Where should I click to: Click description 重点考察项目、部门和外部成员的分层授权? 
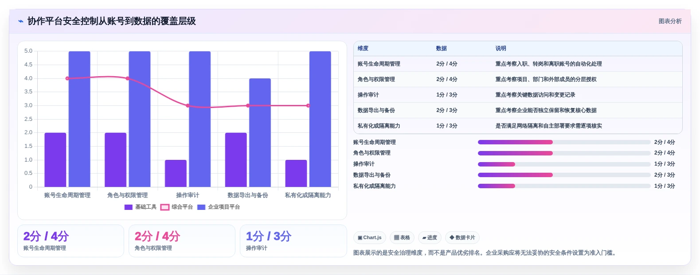point(546,80)
